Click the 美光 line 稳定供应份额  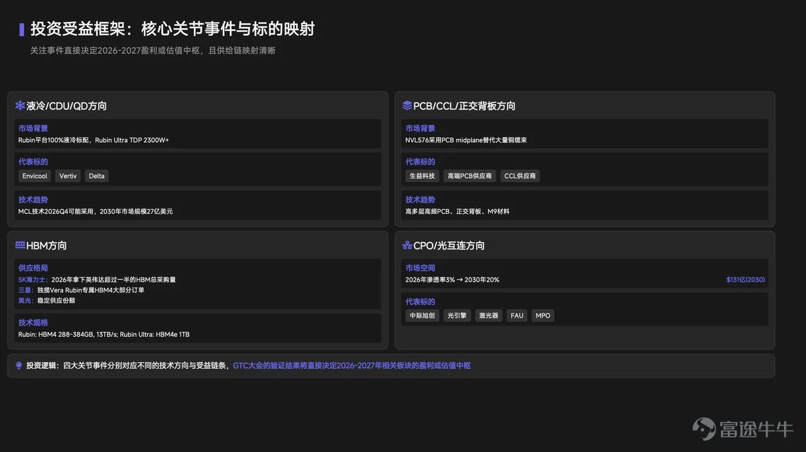[47, 301]
